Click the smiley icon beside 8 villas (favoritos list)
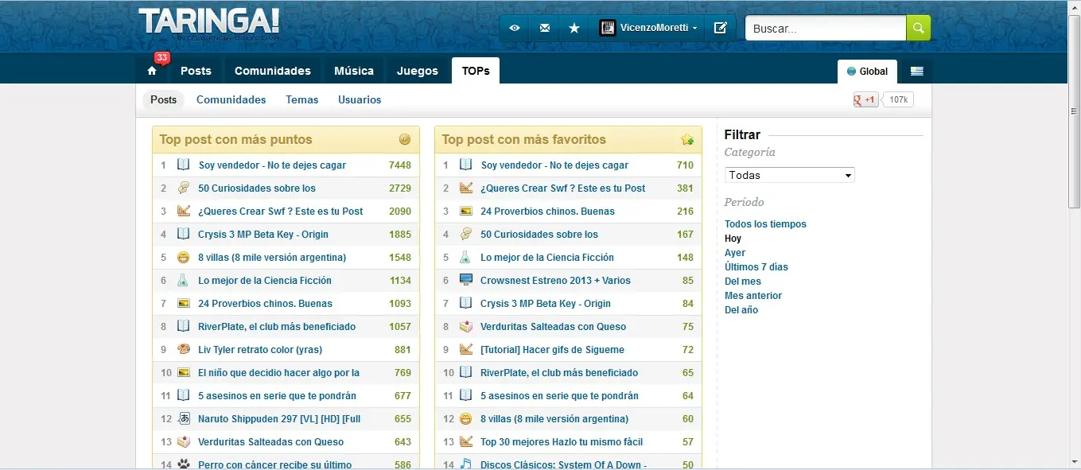The height and width of the screenshot is (470, 1081). coord(466,418)
